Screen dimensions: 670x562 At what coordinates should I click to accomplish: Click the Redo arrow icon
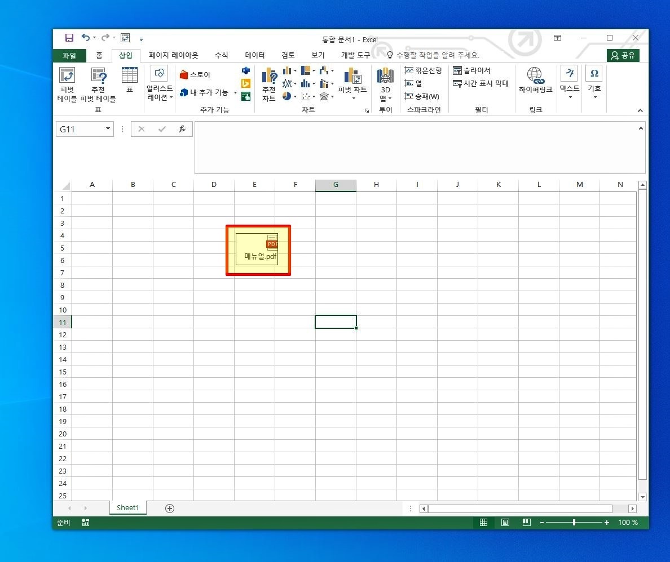[105, 38]
